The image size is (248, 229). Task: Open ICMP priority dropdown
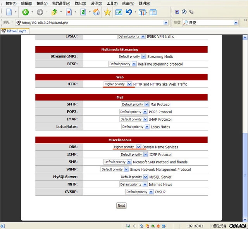(134, 154)
